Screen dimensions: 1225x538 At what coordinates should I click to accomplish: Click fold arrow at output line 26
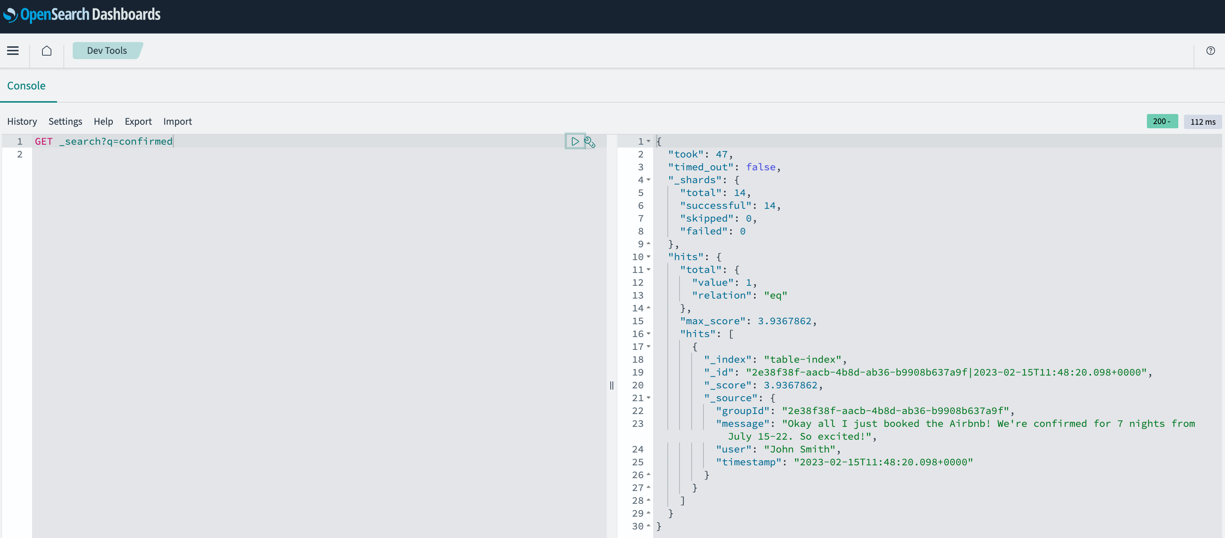[x=648, y=475]
